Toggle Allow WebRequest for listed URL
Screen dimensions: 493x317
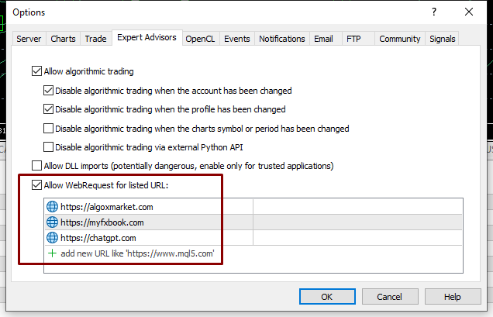coord(36,185)
